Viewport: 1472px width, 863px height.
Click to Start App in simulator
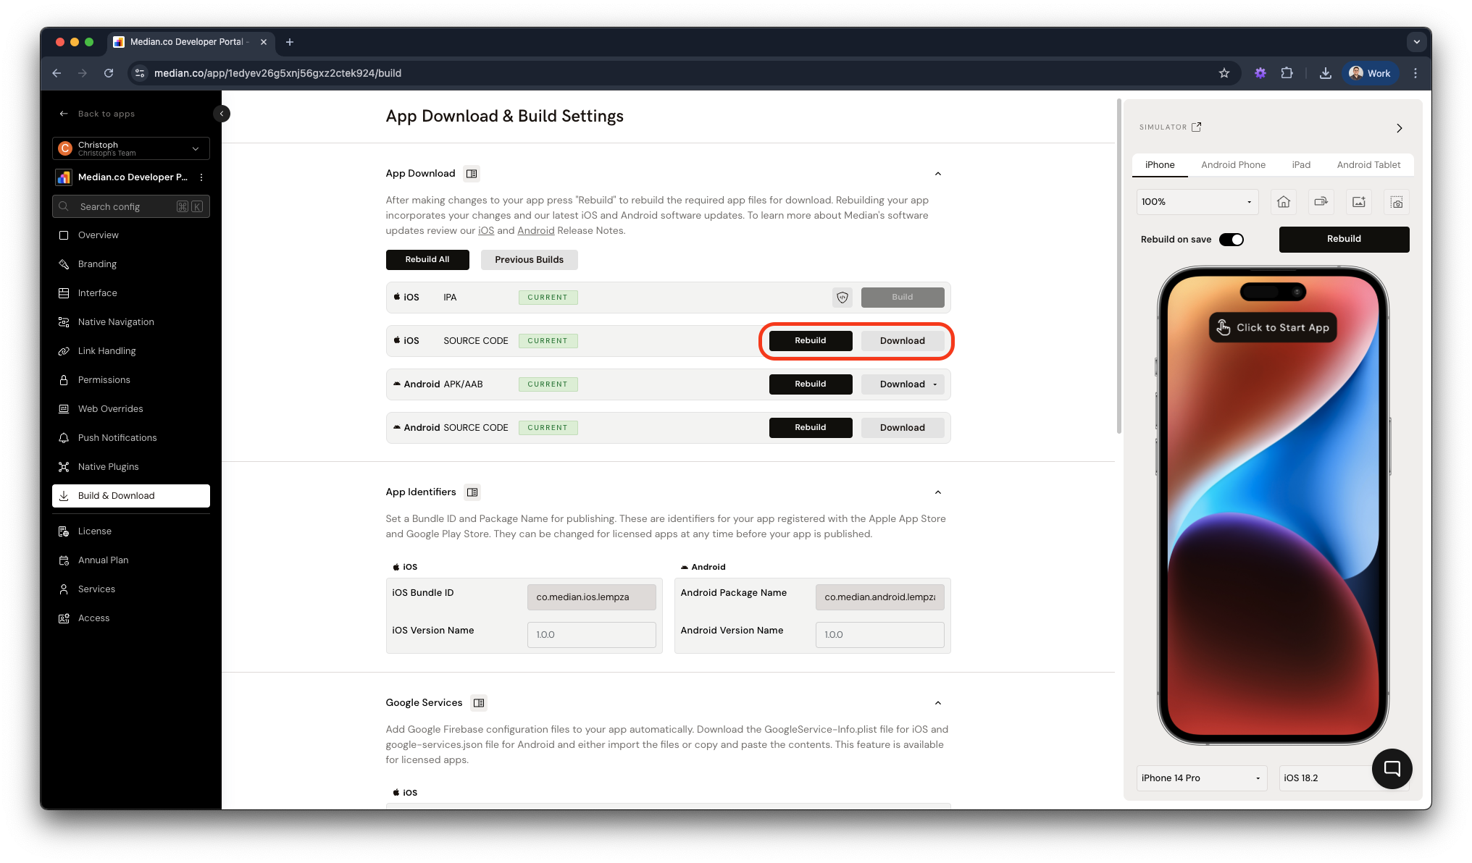[1273, 327]
